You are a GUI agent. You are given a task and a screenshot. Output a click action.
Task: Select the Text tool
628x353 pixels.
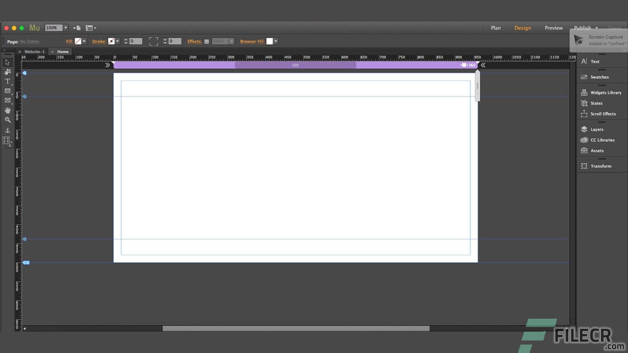(x=7, y=81)
